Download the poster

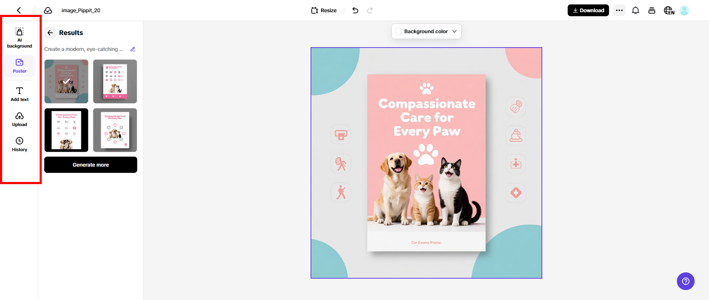pos(588,10)
